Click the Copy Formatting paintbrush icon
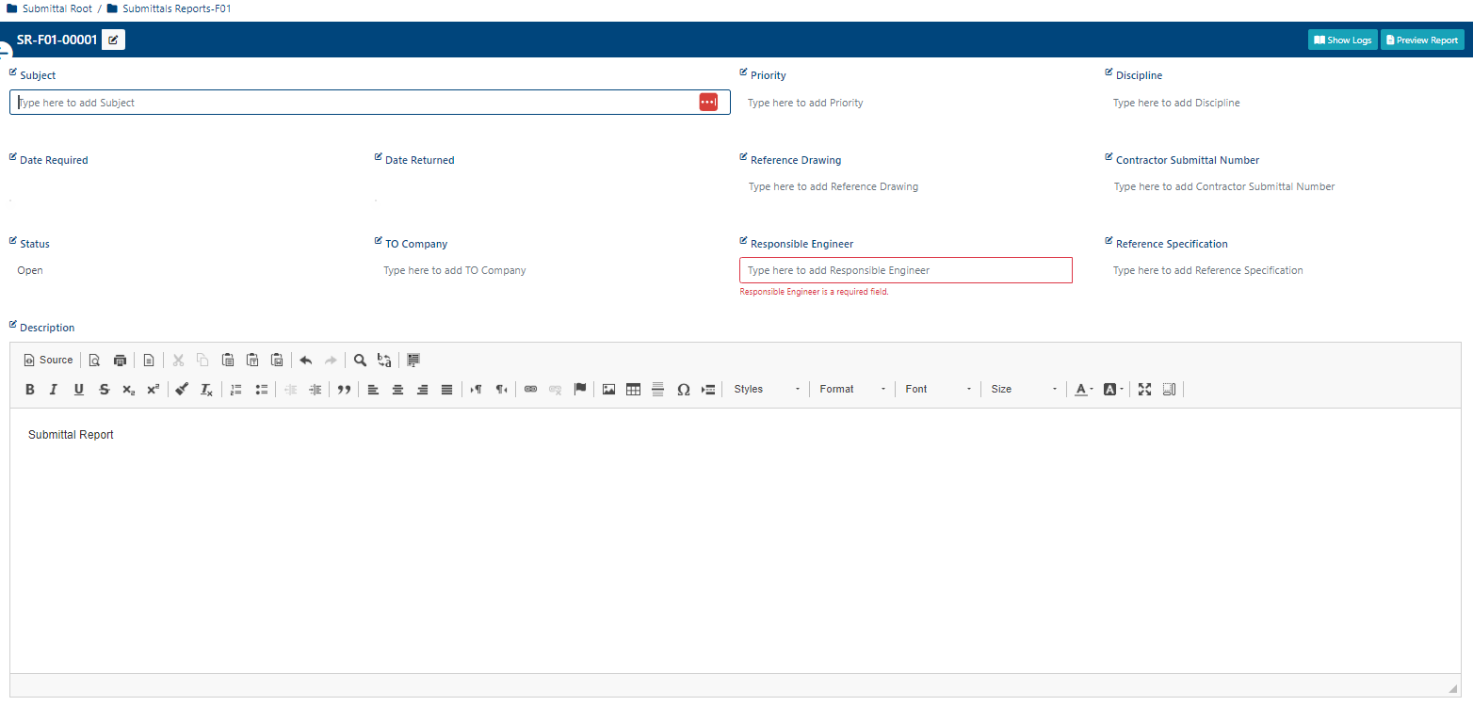 coord(182,389)
